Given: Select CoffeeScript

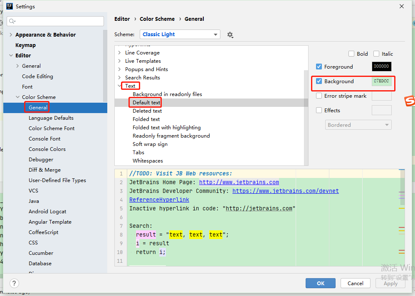Looking at the screenshot, I should point(43,232).
